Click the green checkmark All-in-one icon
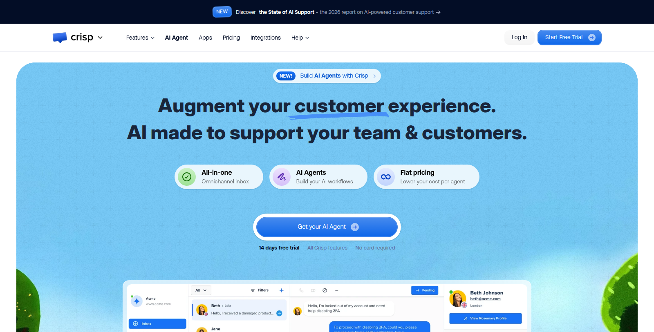 (187, 177)
